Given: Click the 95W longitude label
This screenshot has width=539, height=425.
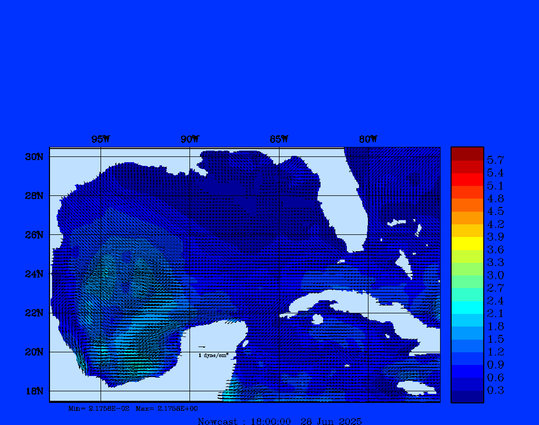Looking at the screenshot, I should pos(101,139).
